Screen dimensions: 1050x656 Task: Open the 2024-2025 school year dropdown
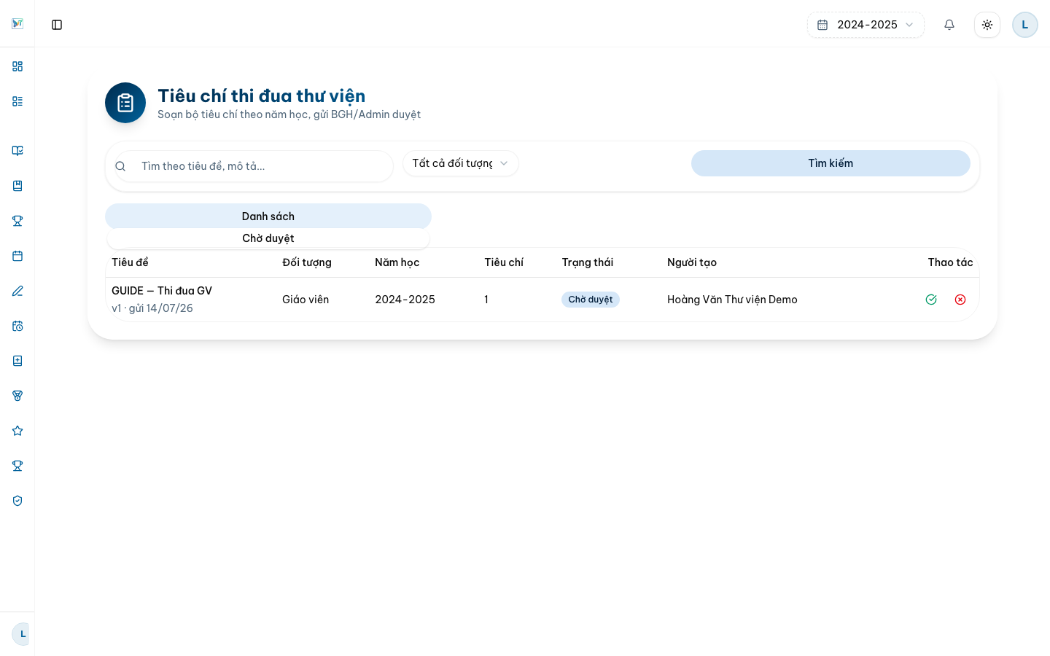866,25
